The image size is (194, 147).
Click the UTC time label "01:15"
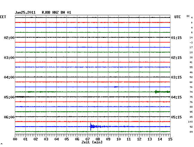pyautogui.click(x=176, y=38)
